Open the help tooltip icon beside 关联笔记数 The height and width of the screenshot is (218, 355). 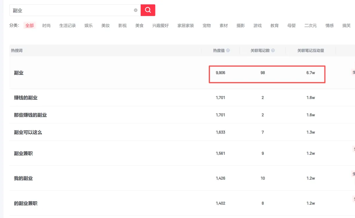coord(273,50)
